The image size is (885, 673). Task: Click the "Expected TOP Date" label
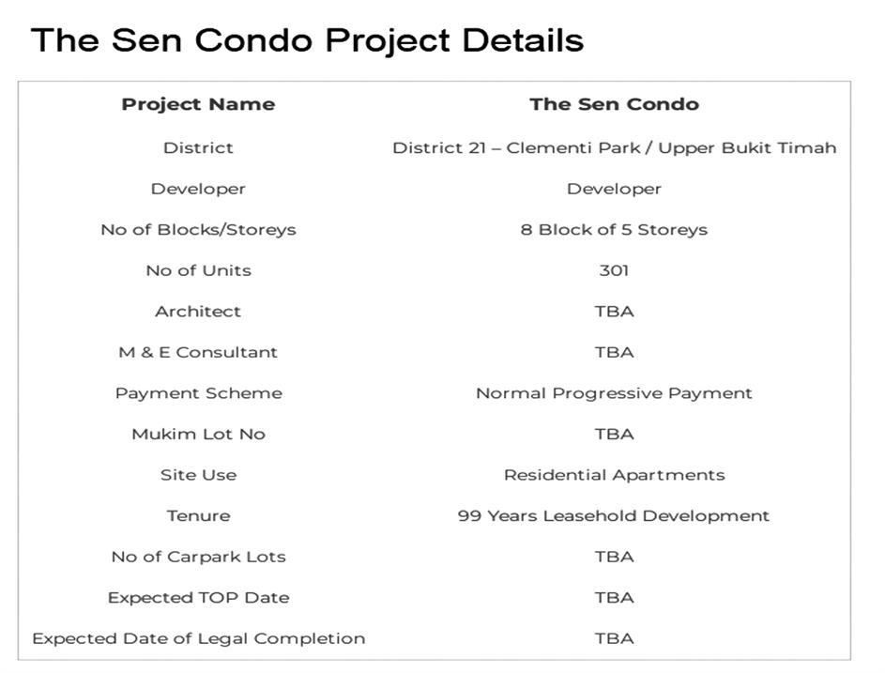pyautogui.click(x=198, y=597)
